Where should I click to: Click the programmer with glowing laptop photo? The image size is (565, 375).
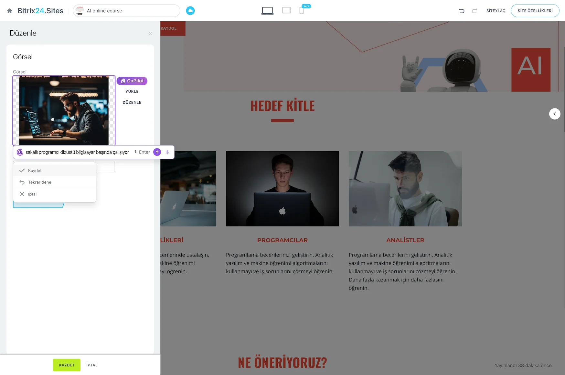tap(282, 188)
